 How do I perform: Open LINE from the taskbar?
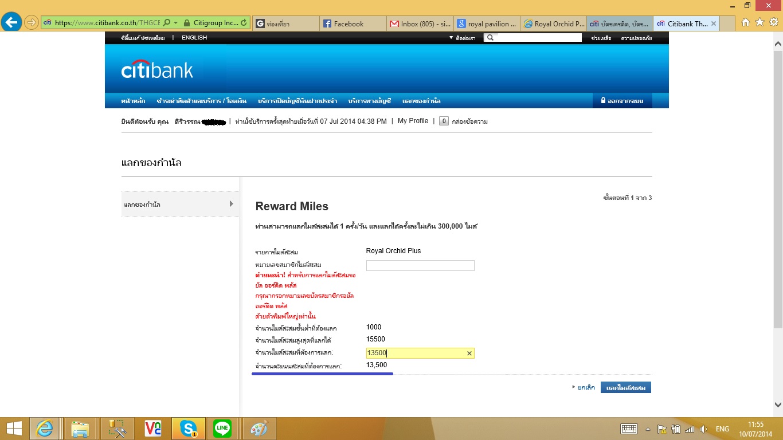pos(222,429)
